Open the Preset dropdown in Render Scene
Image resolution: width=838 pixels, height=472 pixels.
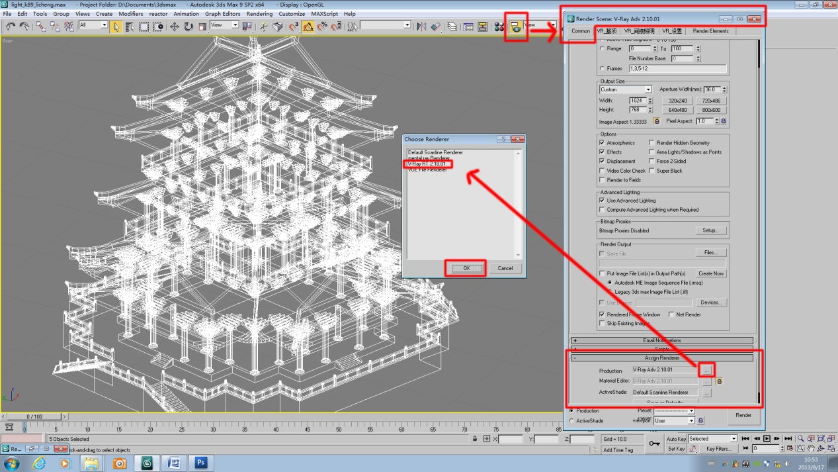[675, 411]
